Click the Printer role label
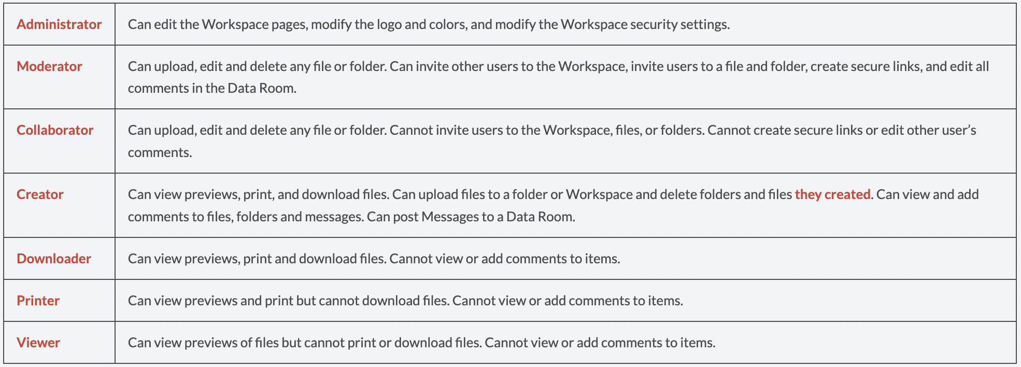Viewport: 1021px width, 367px height. coord(38,301)
